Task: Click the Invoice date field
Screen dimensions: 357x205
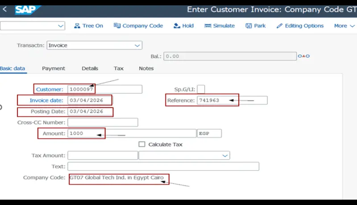Action: 90,100
